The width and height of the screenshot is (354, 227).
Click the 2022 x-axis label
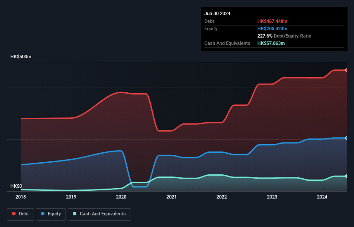tap(222, 197)
